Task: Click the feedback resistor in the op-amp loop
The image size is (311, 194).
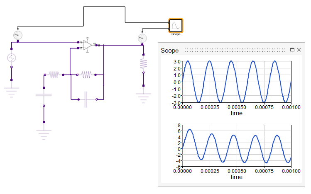Action: click(x=86, y=75)
